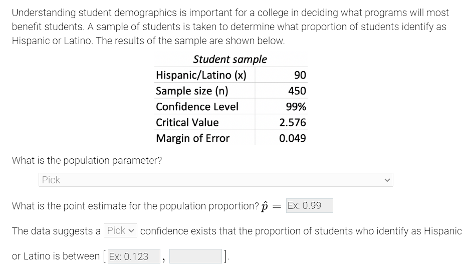Screen dimensions: 470x270
Task: Select the Margin of Error row label
Action: 192,138
